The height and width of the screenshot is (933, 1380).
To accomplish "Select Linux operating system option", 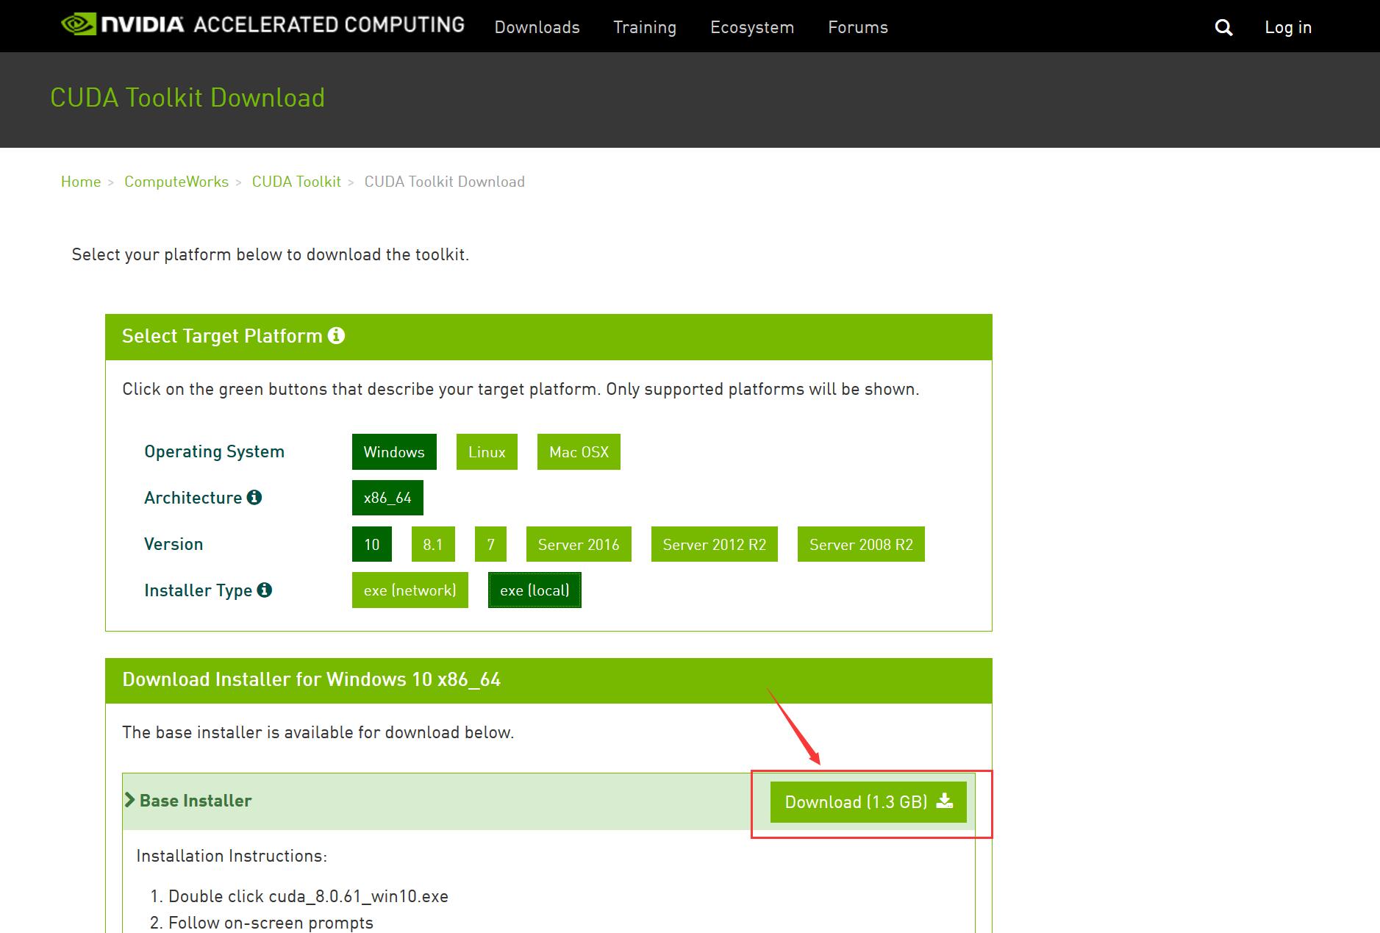I will pos(487,451).
